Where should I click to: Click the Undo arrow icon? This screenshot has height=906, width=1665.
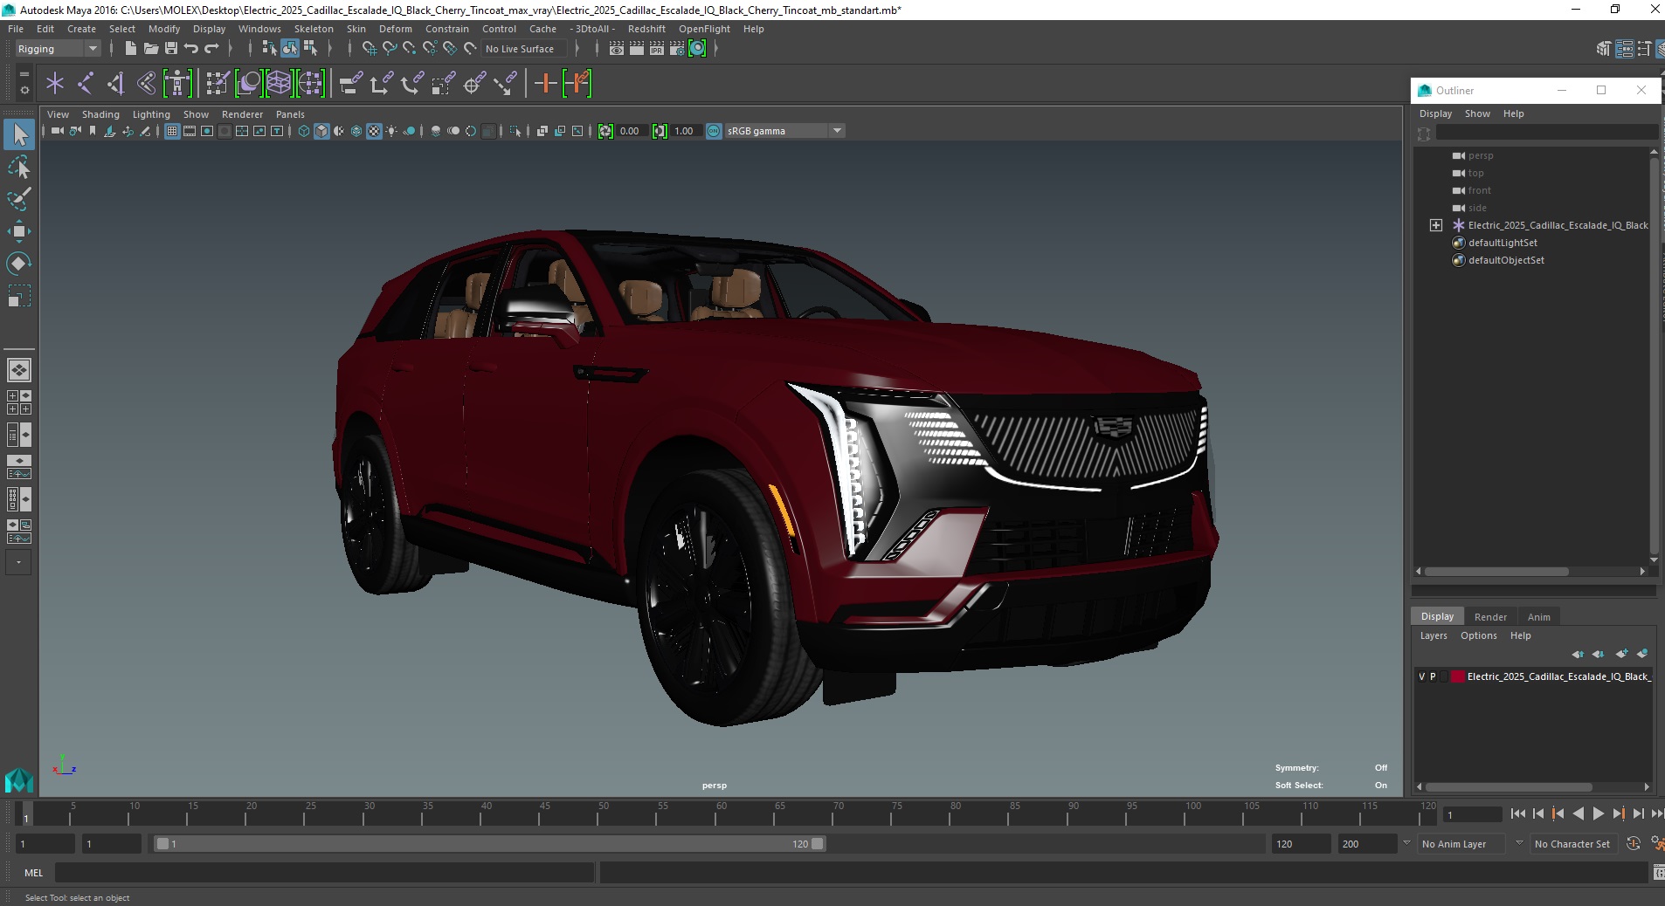point(191,49)
